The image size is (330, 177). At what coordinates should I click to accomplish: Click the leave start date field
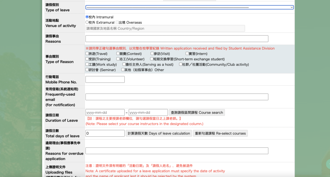(105, 113)
